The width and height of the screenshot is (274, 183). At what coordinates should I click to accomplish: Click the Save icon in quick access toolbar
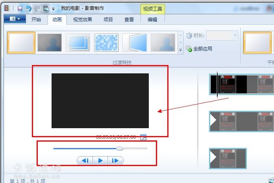point(20,8)
